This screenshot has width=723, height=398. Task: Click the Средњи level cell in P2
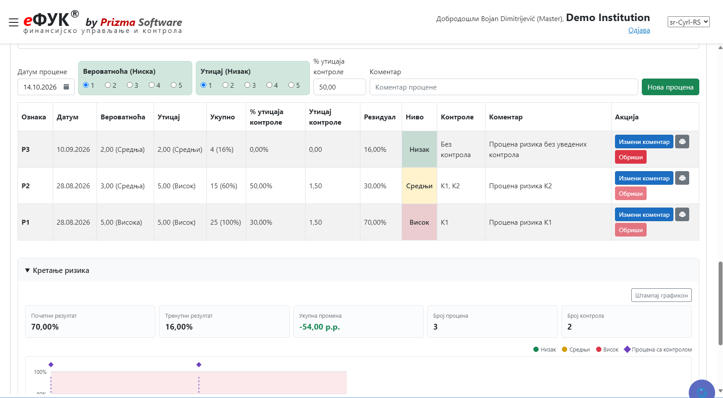click(419, 186)
